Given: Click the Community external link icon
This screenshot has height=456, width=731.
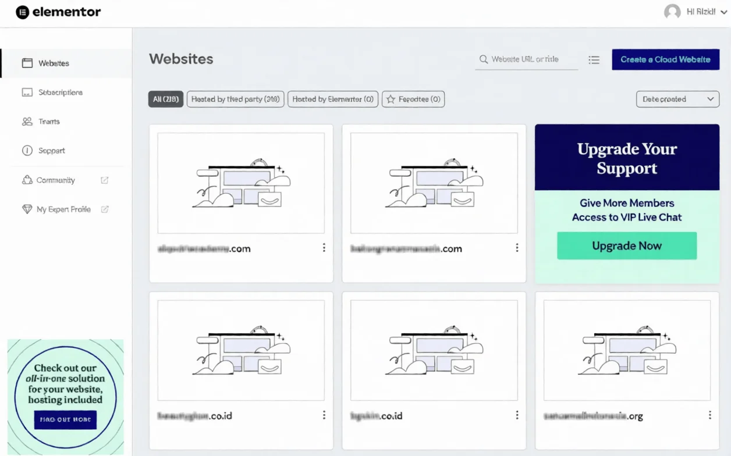Looking at the screenshot, I should coord(105,180).
